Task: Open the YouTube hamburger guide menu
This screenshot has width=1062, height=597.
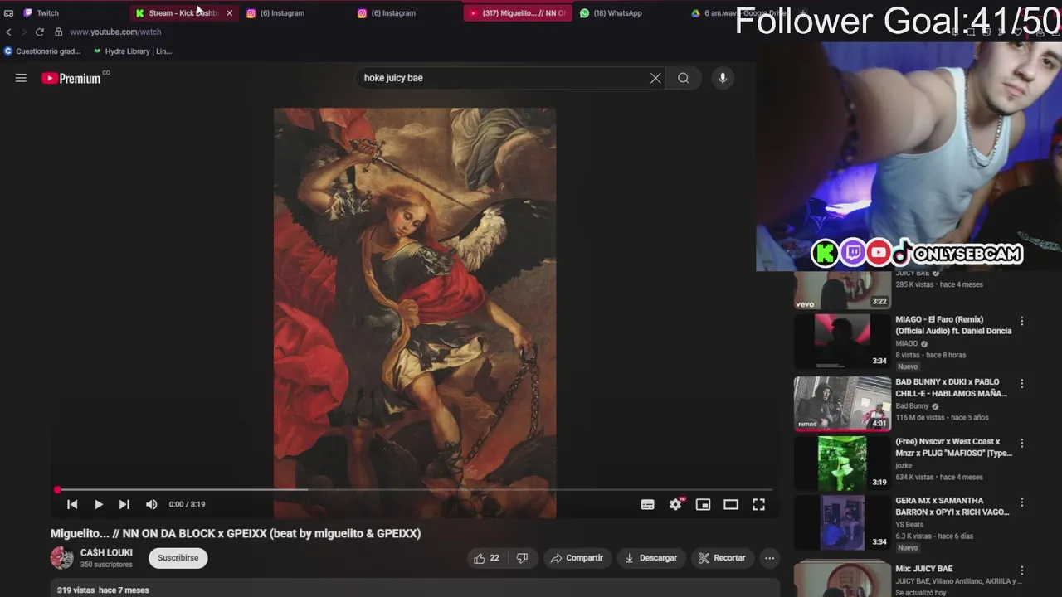Action: 21,78
